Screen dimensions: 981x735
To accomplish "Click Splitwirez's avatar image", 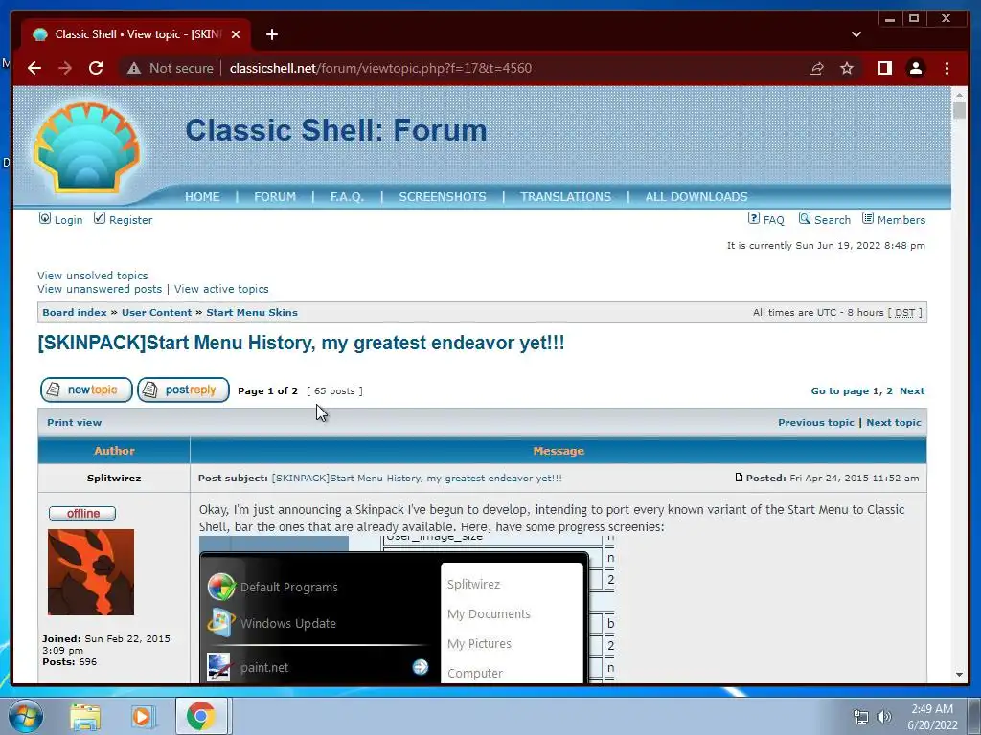I will (x=91, y=572).
